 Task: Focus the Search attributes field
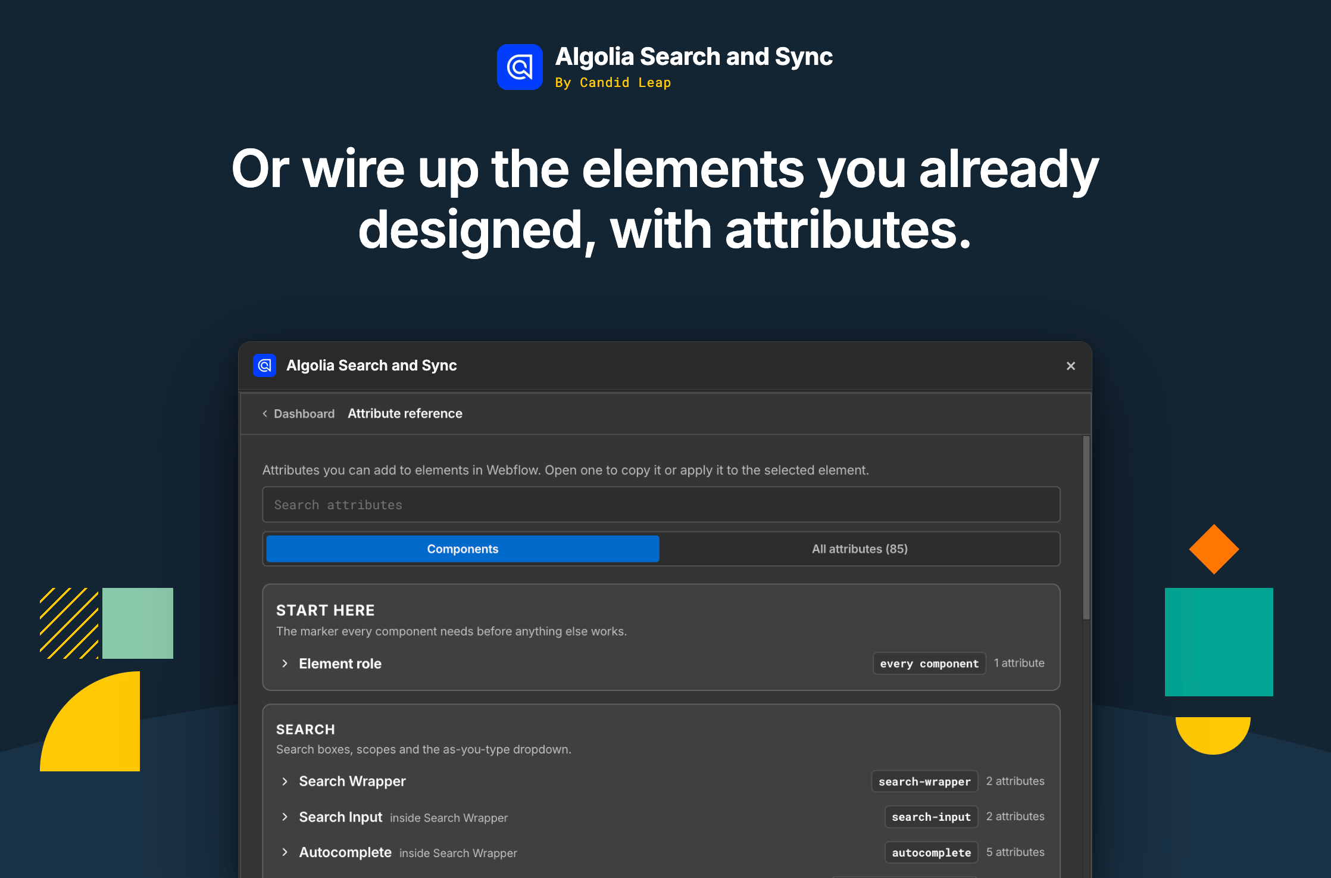(661, 505)
